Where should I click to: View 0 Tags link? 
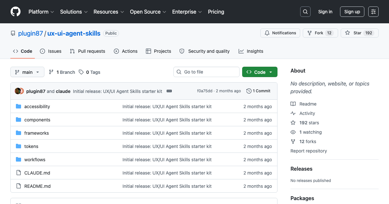89,72
